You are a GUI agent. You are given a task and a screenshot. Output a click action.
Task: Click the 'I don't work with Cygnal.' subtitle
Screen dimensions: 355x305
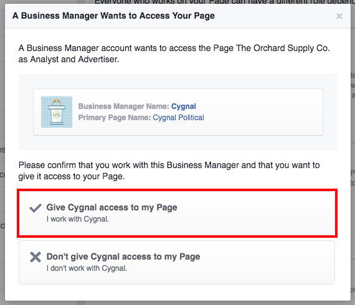click(x=87, y=268)
